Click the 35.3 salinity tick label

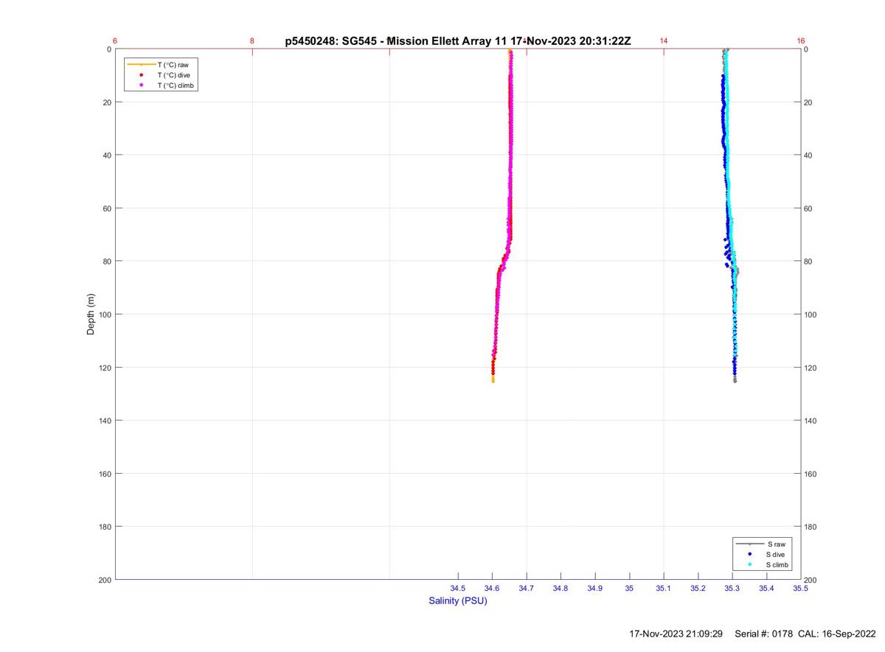(732, 589)
